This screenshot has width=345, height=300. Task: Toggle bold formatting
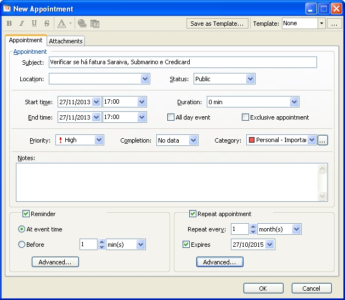9,24
